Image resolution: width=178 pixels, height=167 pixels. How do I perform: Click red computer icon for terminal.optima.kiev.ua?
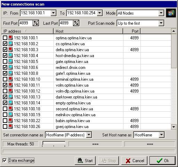10,79
